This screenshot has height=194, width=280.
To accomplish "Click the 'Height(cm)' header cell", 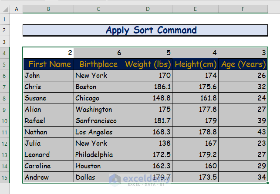I will pos(195,64).
